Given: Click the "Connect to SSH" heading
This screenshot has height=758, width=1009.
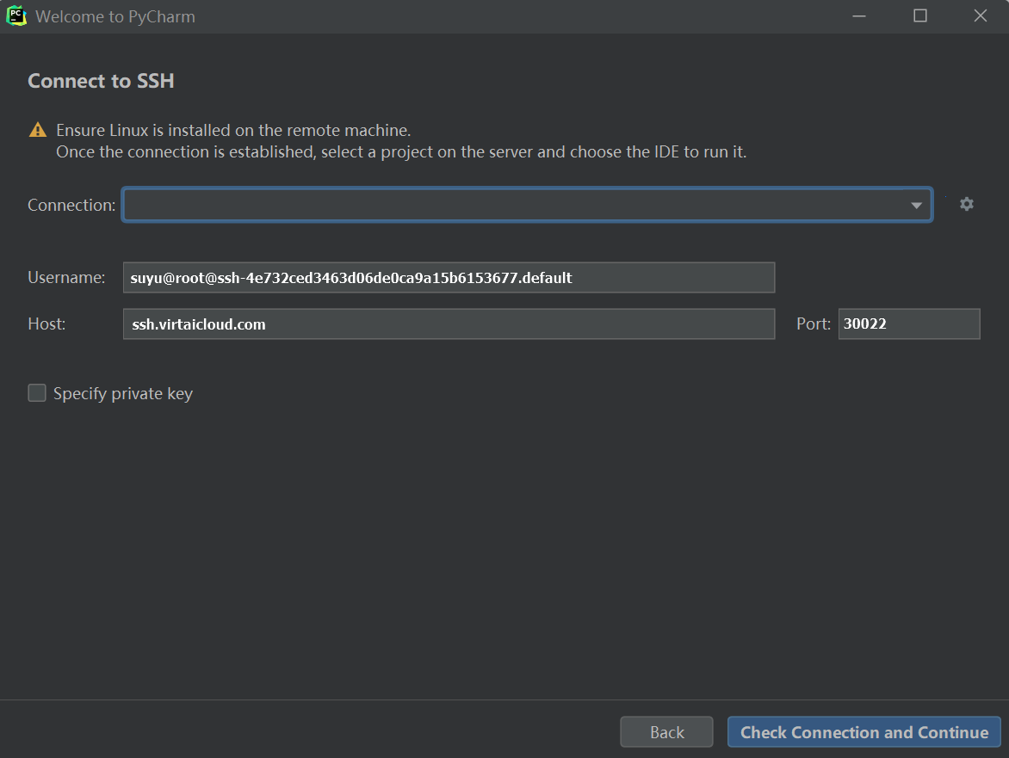Looking at the screenshot, I should click(x=101, y=81).
